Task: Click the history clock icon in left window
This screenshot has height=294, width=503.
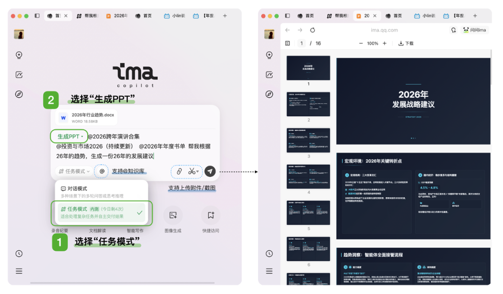Action: point(19,254)
